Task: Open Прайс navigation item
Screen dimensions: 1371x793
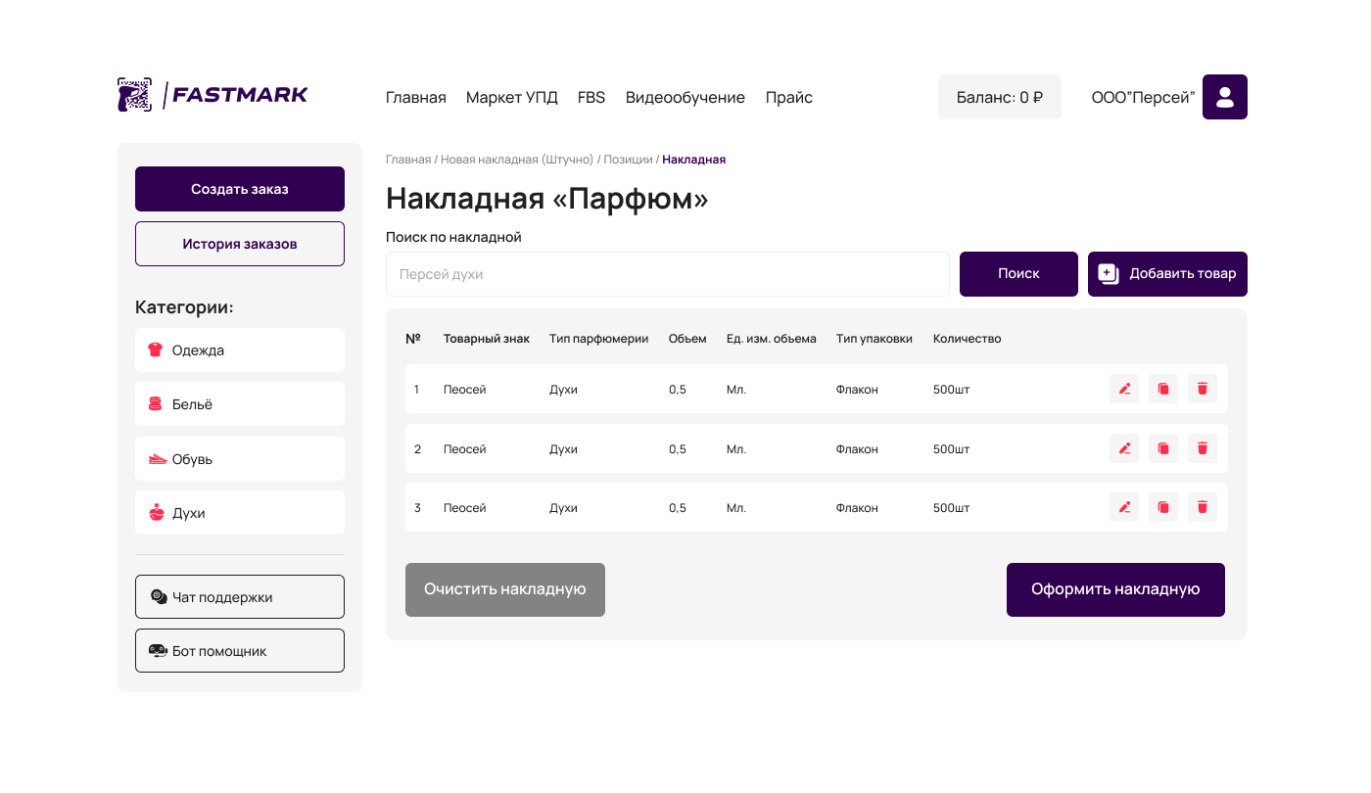Action: tap(789, 97)
